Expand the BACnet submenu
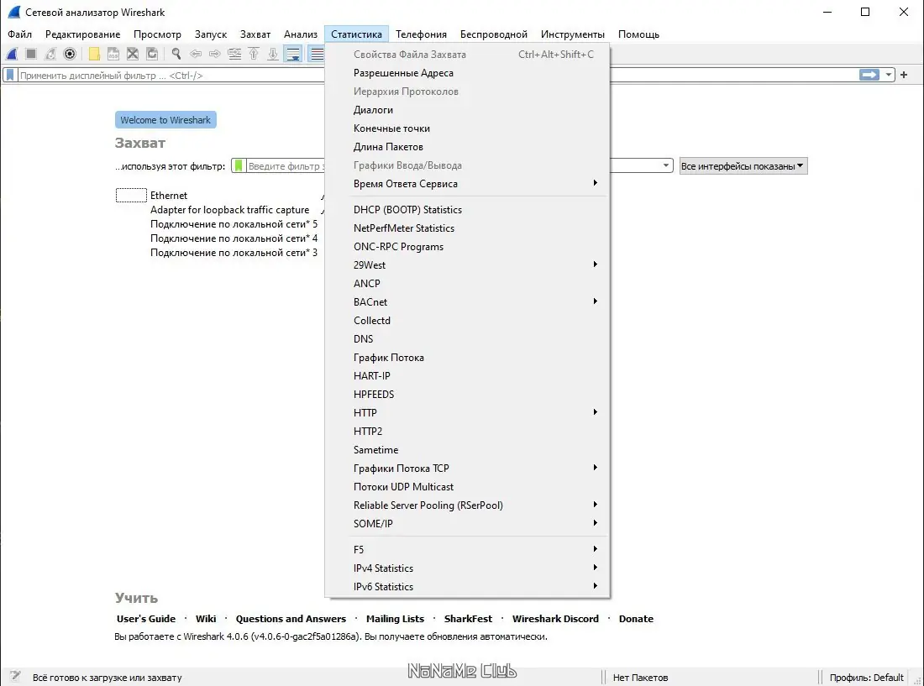 tap(467, 302)
